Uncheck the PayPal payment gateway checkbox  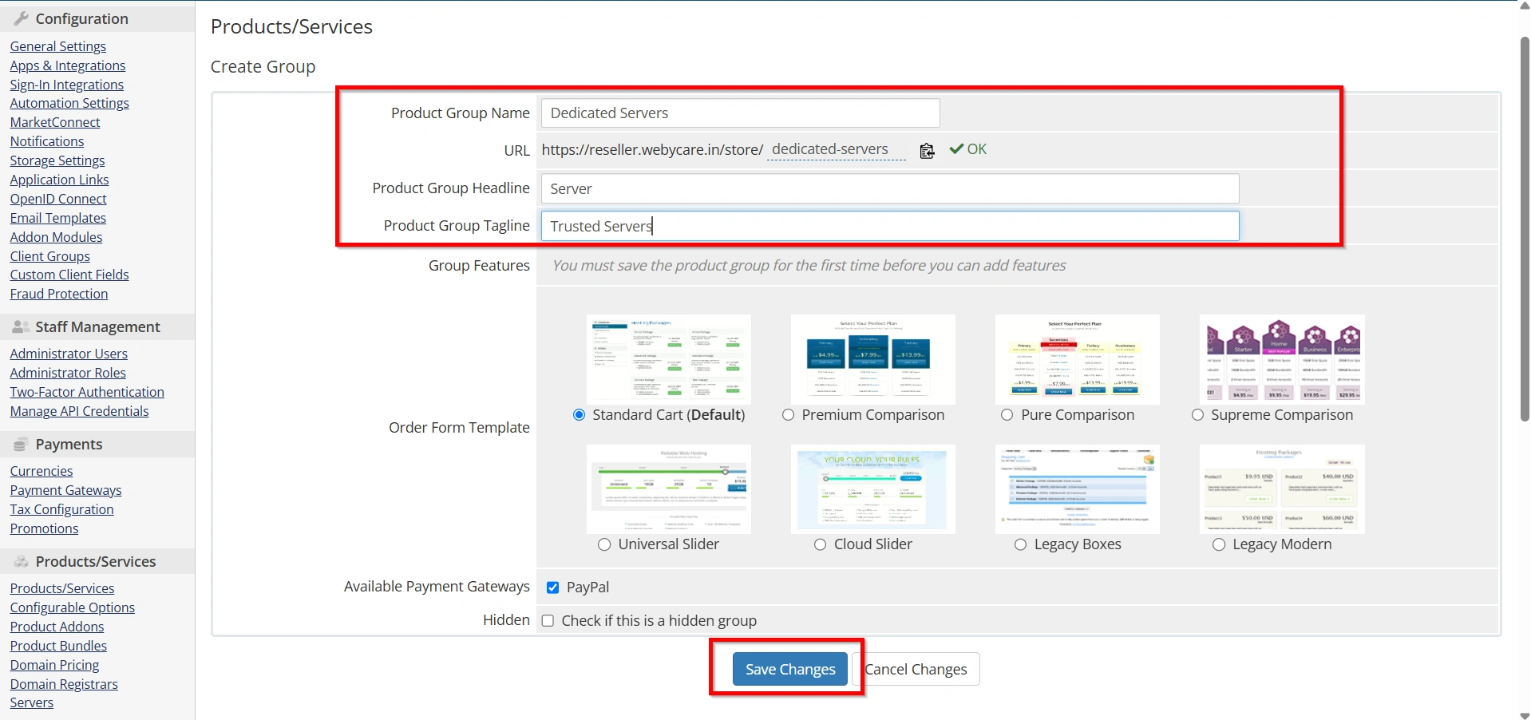(552, 587)
